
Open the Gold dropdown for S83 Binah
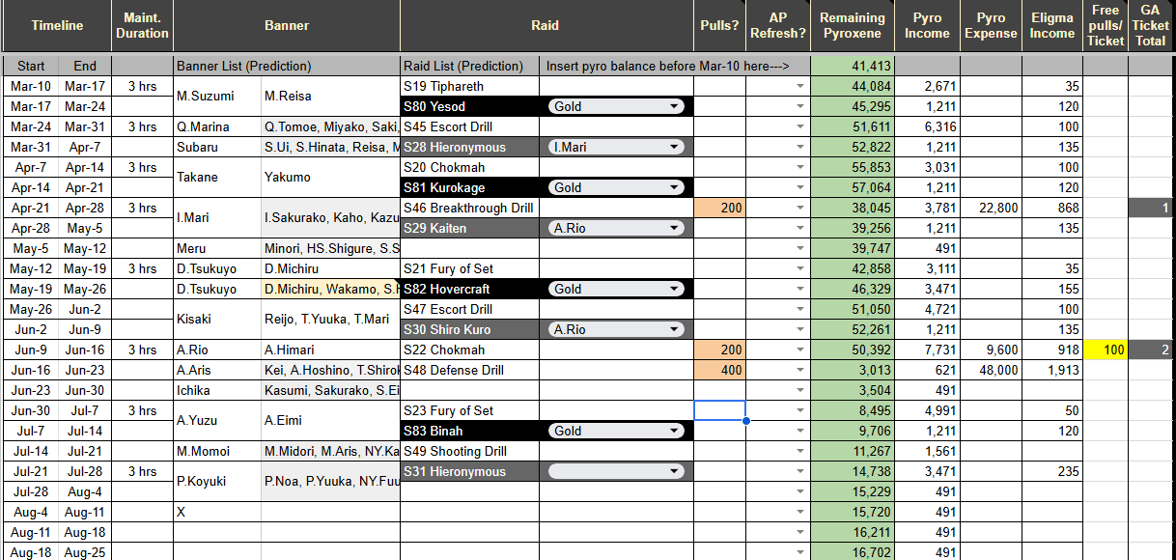tap(615, 431)
